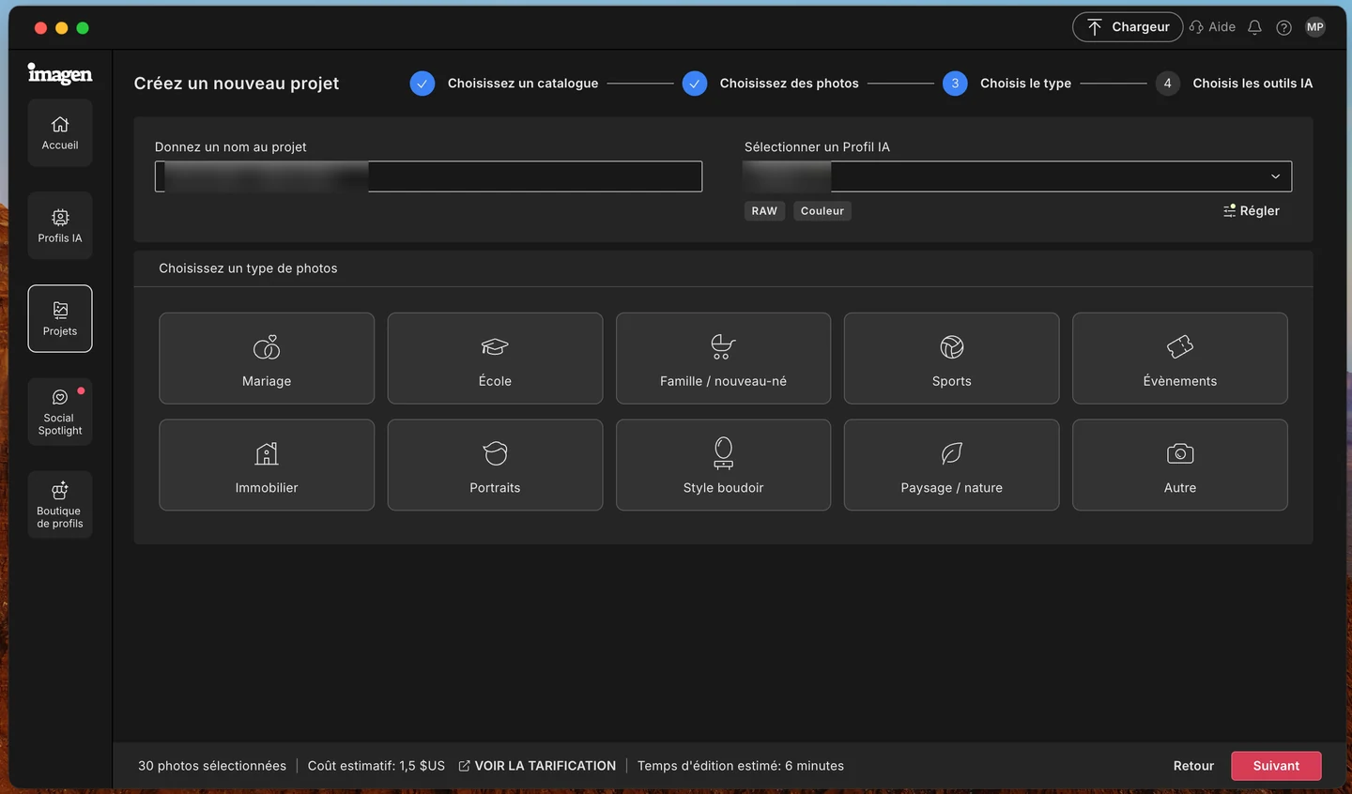Image resolution: width=1352 pixels, height=794 pixels.
Task: Go to step Choisissez des photos
Action: pos(771,84)
